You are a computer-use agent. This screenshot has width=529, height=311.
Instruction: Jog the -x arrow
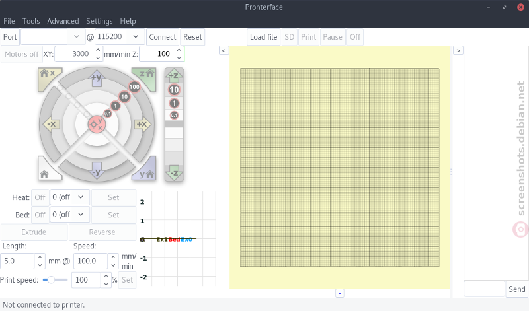pos(52,124)
